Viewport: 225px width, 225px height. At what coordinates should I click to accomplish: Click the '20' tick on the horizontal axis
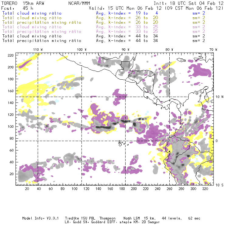click(x=27, y=189)
